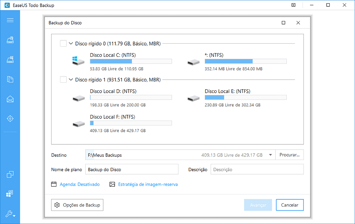Check the Disco rígido 1 checkbox
The image size is (355, 224).
coord(63,80)
